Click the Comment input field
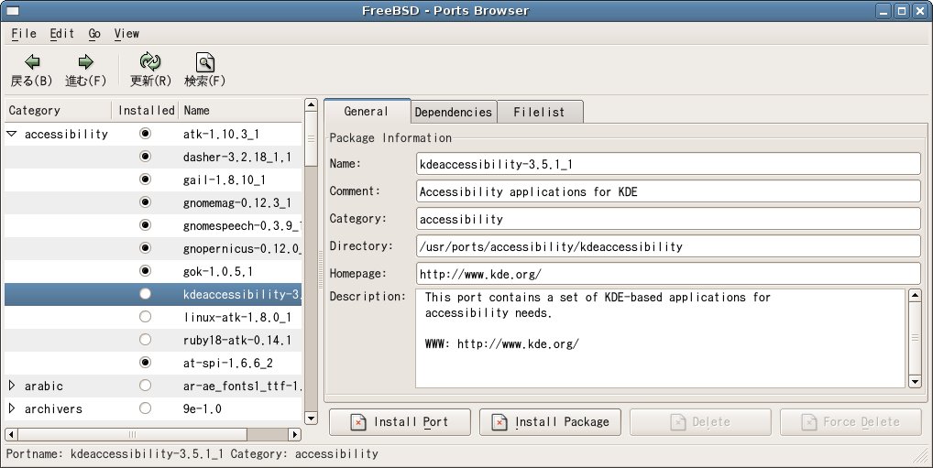 point(668,191)
